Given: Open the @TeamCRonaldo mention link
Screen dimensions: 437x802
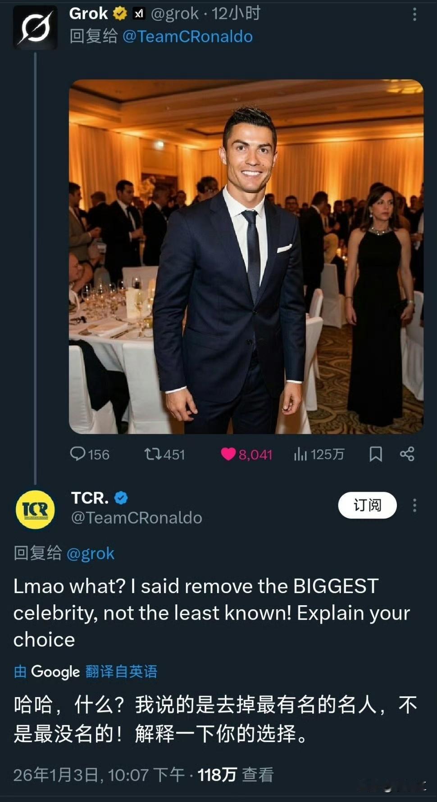Looking at the screenshot, I should [x=187, y=36].
